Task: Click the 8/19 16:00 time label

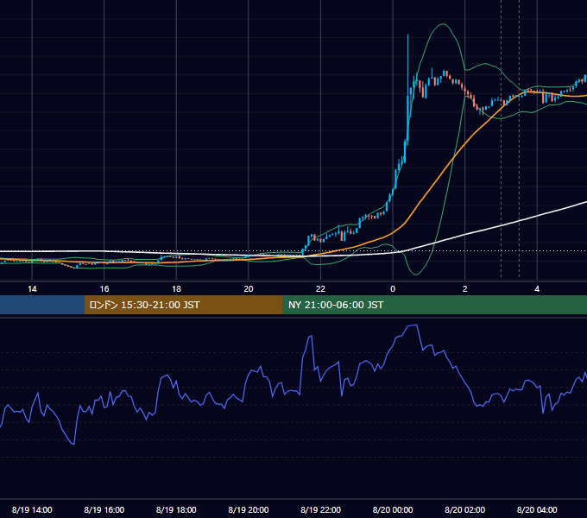Action: (x=104, y=509)
